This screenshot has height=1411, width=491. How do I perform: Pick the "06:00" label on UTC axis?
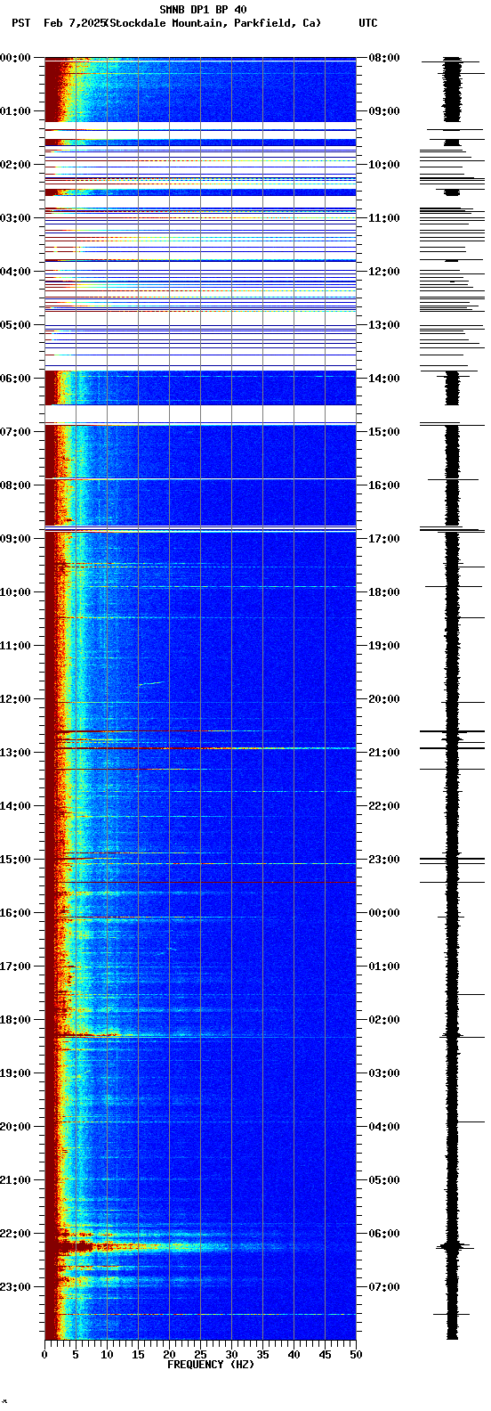[384, 1234]
